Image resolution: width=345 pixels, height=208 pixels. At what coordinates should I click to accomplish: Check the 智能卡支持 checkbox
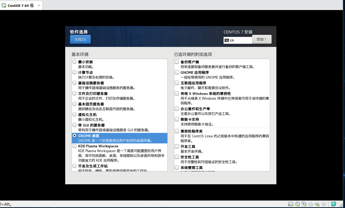tap(177, 119)
